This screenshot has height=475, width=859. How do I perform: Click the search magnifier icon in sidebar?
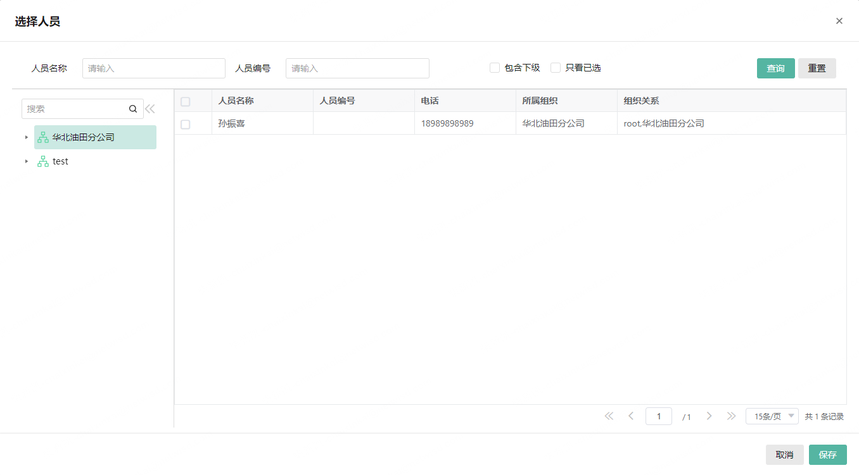click(133, 108)
